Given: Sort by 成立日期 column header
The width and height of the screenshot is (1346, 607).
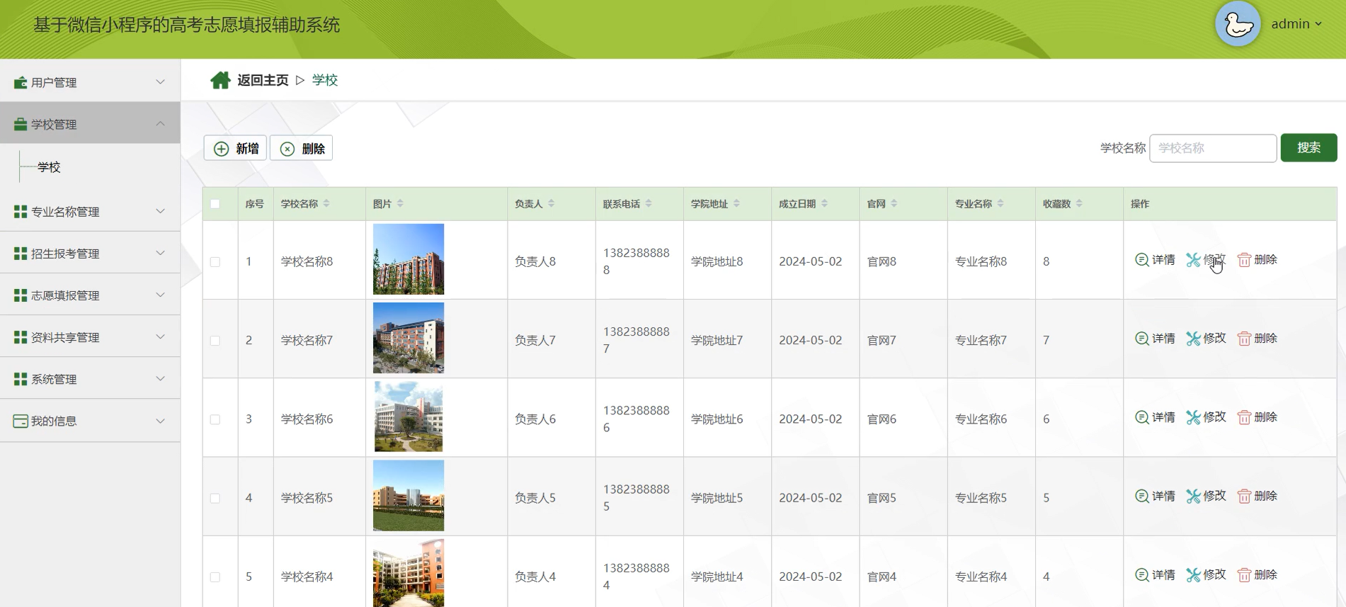Looking at the screenshot, I should click(804, 204).
